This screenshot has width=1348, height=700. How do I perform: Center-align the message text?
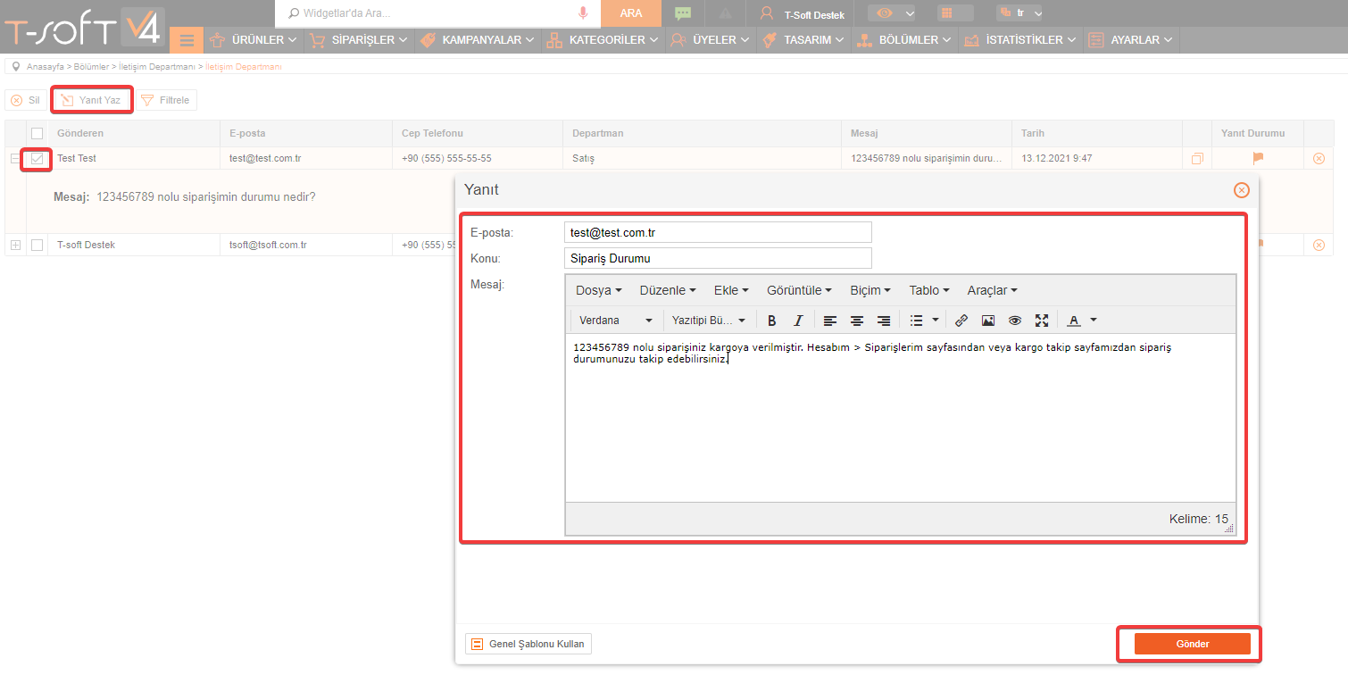coord(857,321)
